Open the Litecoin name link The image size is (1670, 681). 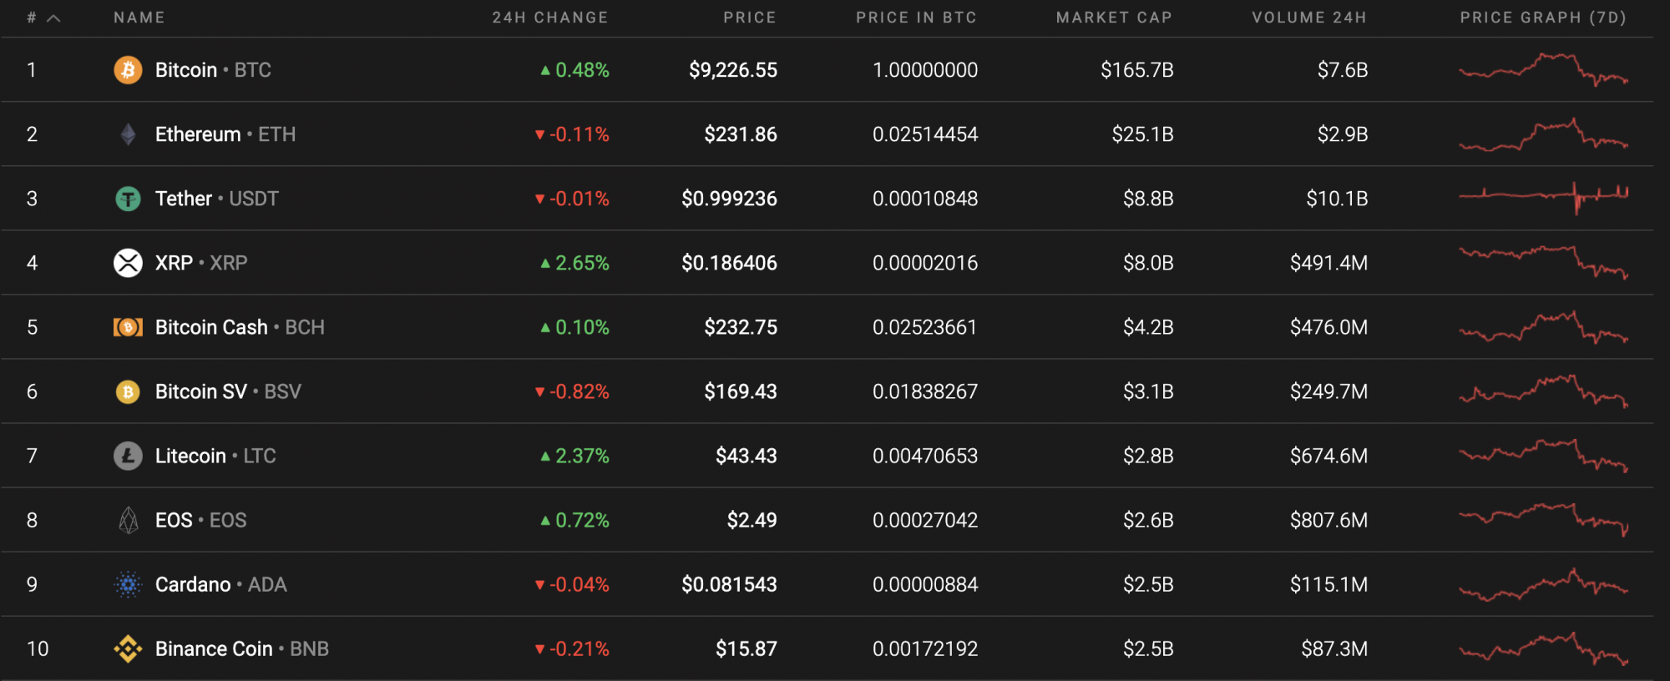190,456
